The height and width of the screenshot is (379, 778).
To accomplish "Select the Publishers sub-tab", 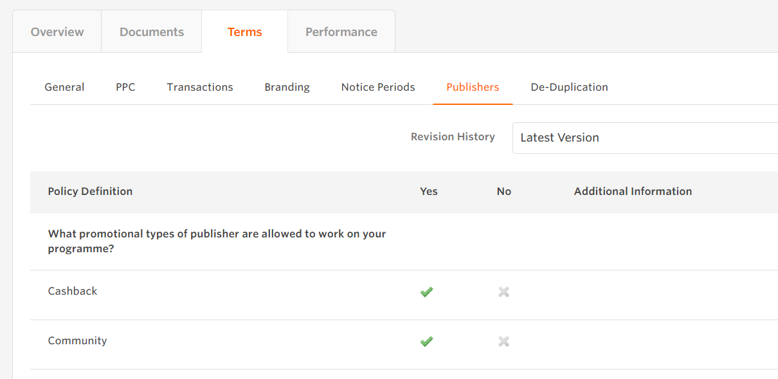I will (473, 87).
